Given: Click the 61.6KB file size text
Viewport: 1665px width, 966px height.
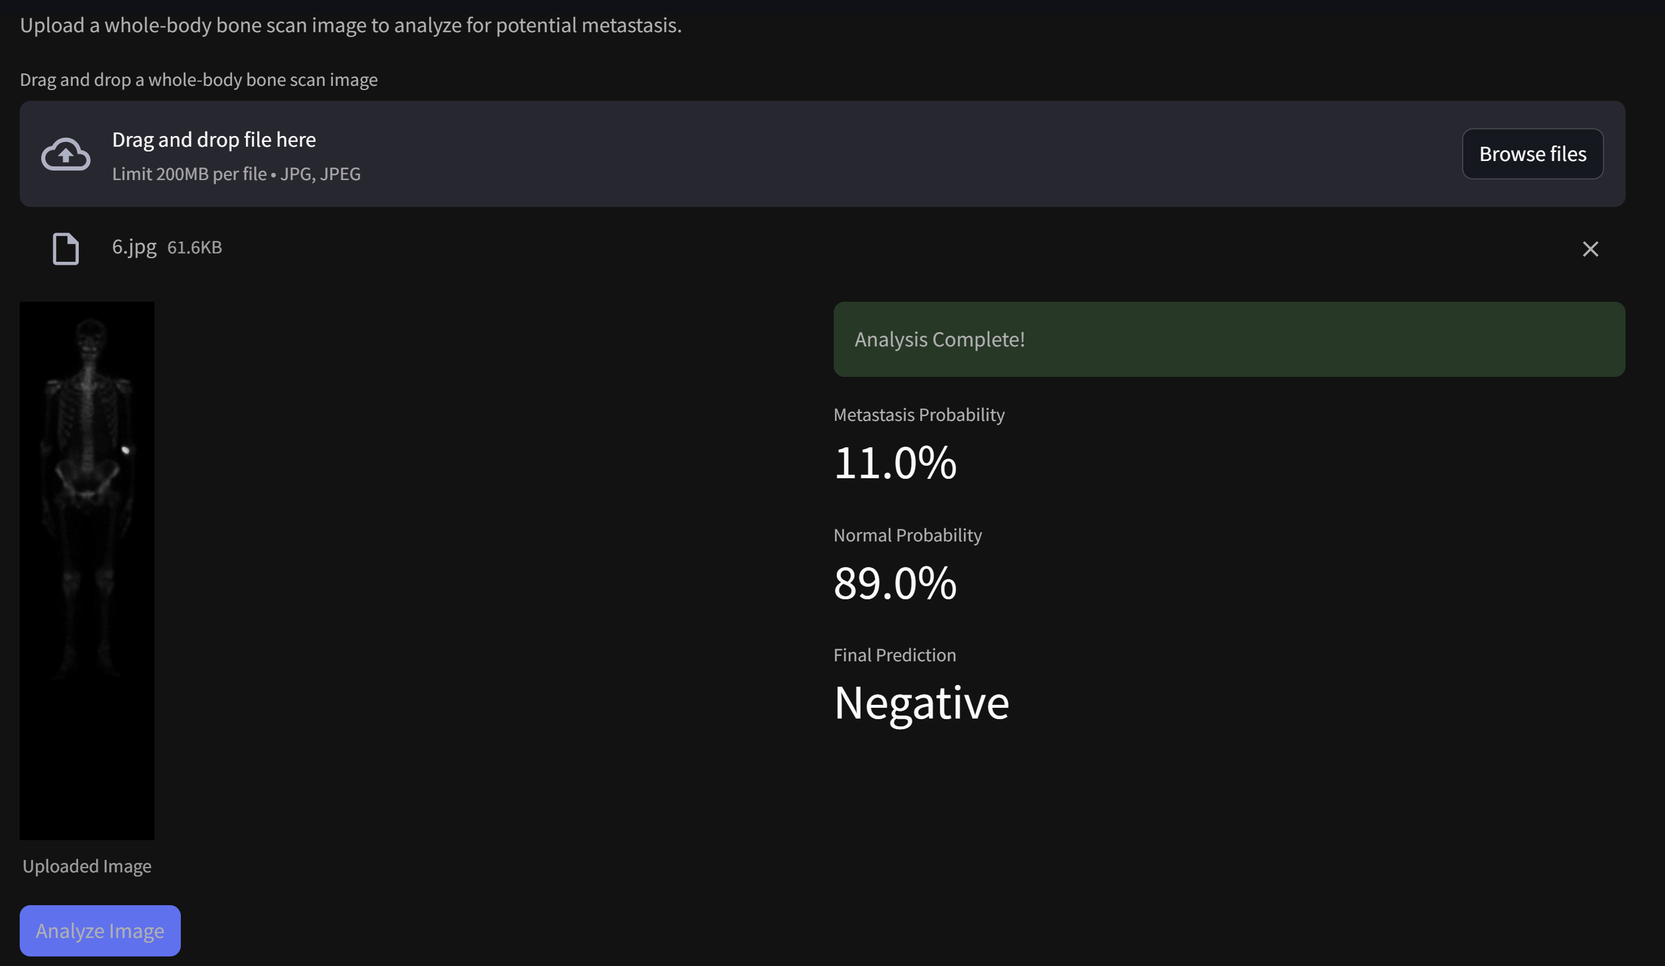Looking at the screenshot, I should click(195, 247).
